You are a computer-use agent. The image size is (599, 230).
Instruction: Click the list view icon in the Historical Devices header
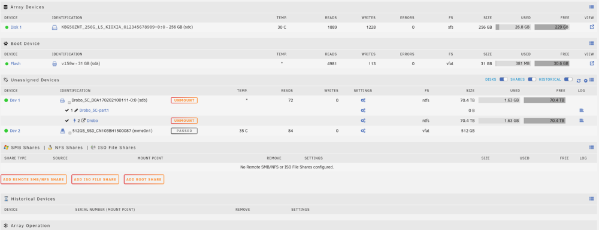tap(591, 198)
